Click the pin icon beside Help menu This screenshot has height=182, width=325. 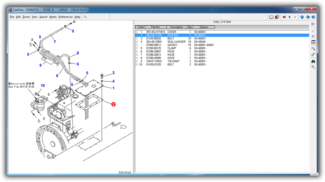click(x=85, y=17)
